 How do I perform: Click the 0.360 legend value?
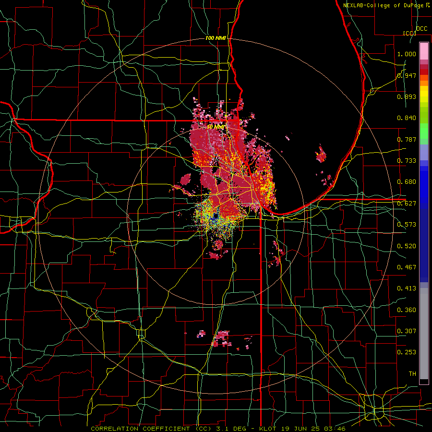click(x=407, y=310)
